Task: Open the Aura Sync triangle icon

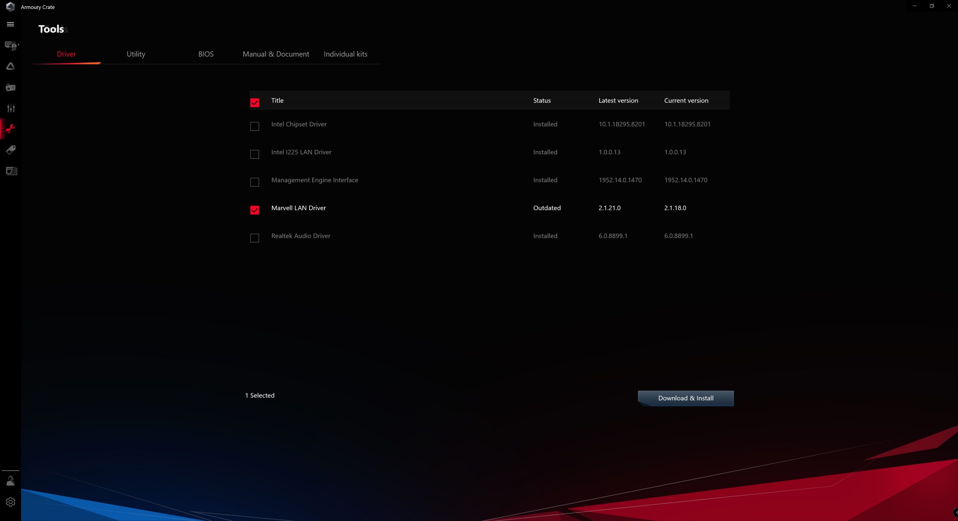Action: tap(10, 67)
